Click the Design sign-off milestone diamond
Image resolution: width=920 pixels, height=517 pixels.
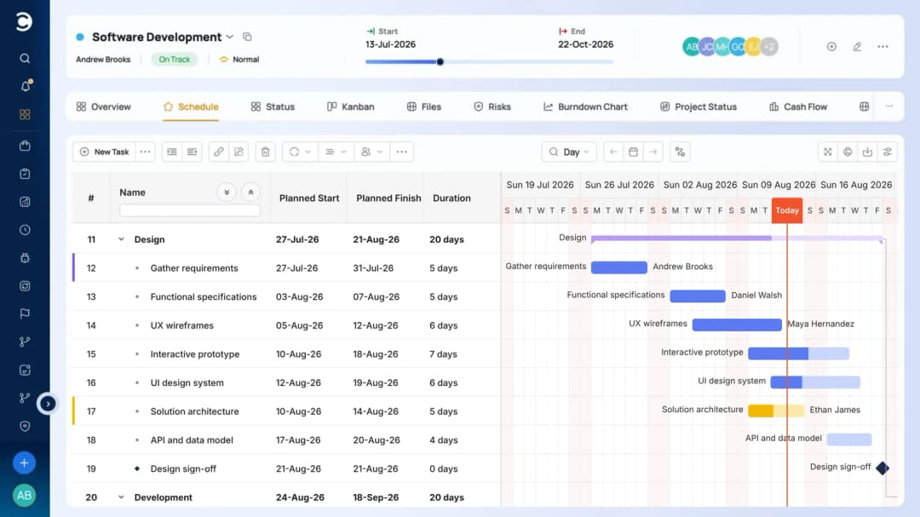(883, 468)
